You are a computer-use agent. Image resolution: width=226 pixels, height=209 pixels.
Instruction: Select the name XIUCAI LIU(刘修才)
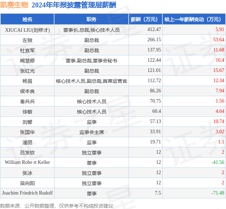(x=27, y=30)
